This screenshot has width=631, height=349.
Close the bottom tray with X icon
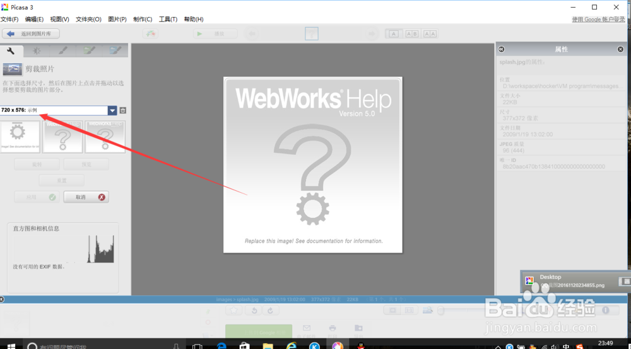[2, 299]
